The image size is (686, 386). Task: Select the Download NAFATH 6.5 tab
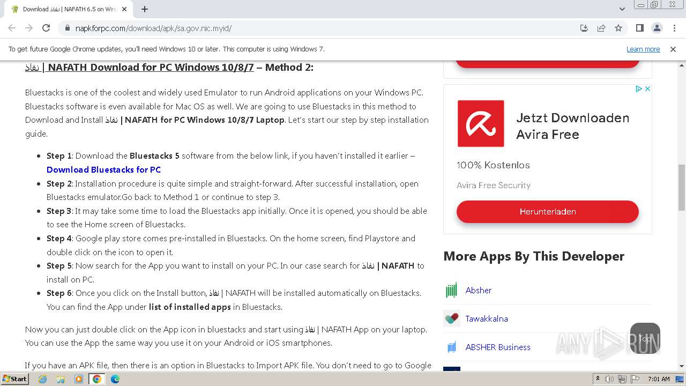[69, 9]
